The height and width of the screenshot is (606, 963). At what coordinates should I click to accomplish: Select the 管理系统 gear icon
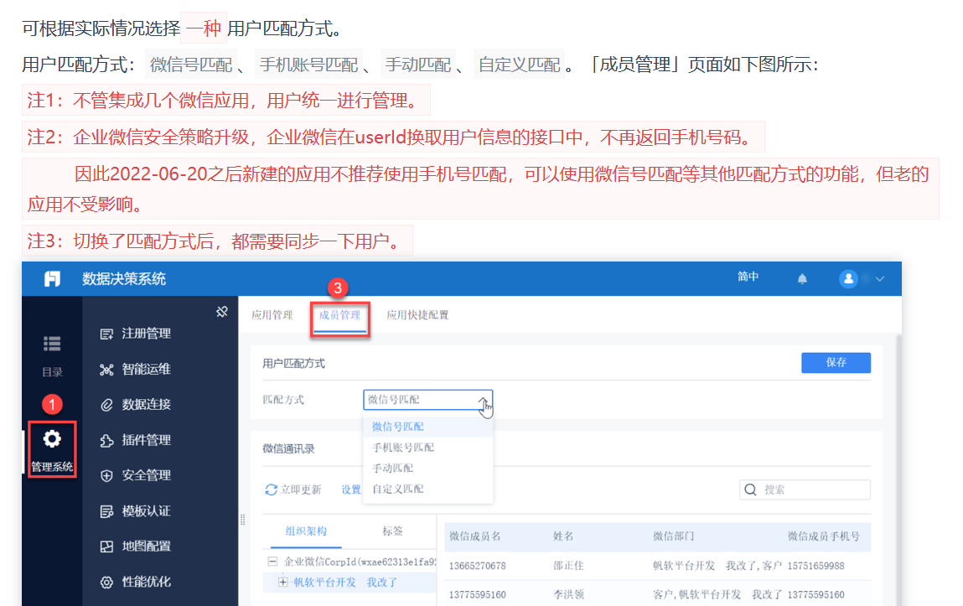[52, 439]
